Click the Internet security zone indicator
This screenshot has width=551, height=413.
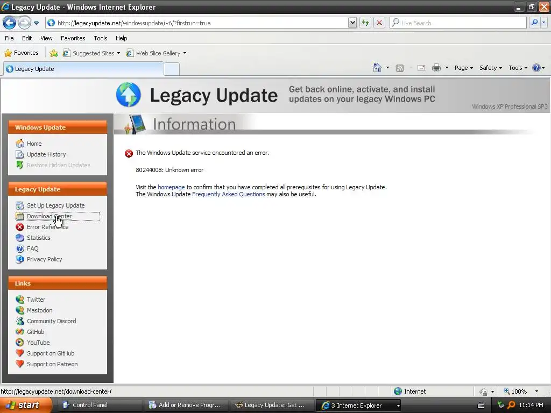click(x=409, y=391)
